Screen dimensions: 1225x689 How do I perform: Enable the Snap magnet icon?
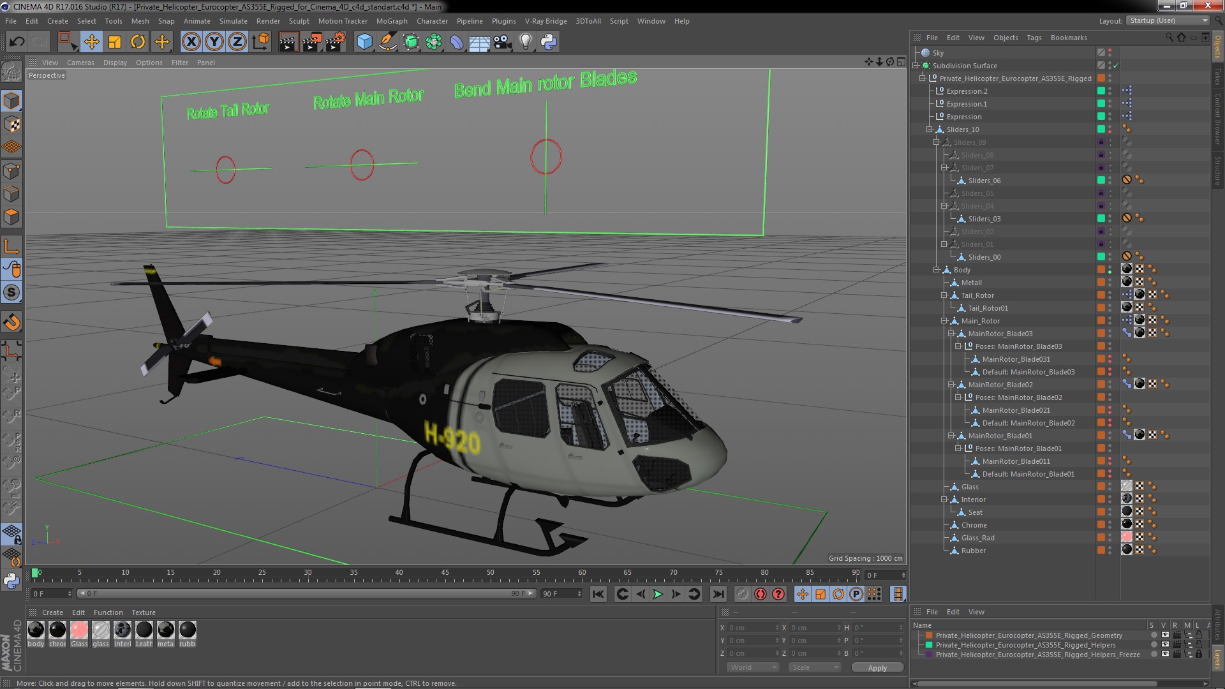tap(11, 322)
